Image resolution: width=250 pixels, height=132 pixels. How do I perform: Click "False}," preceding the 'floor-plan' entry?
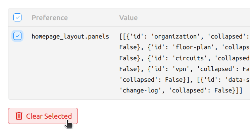pos(132,47)
